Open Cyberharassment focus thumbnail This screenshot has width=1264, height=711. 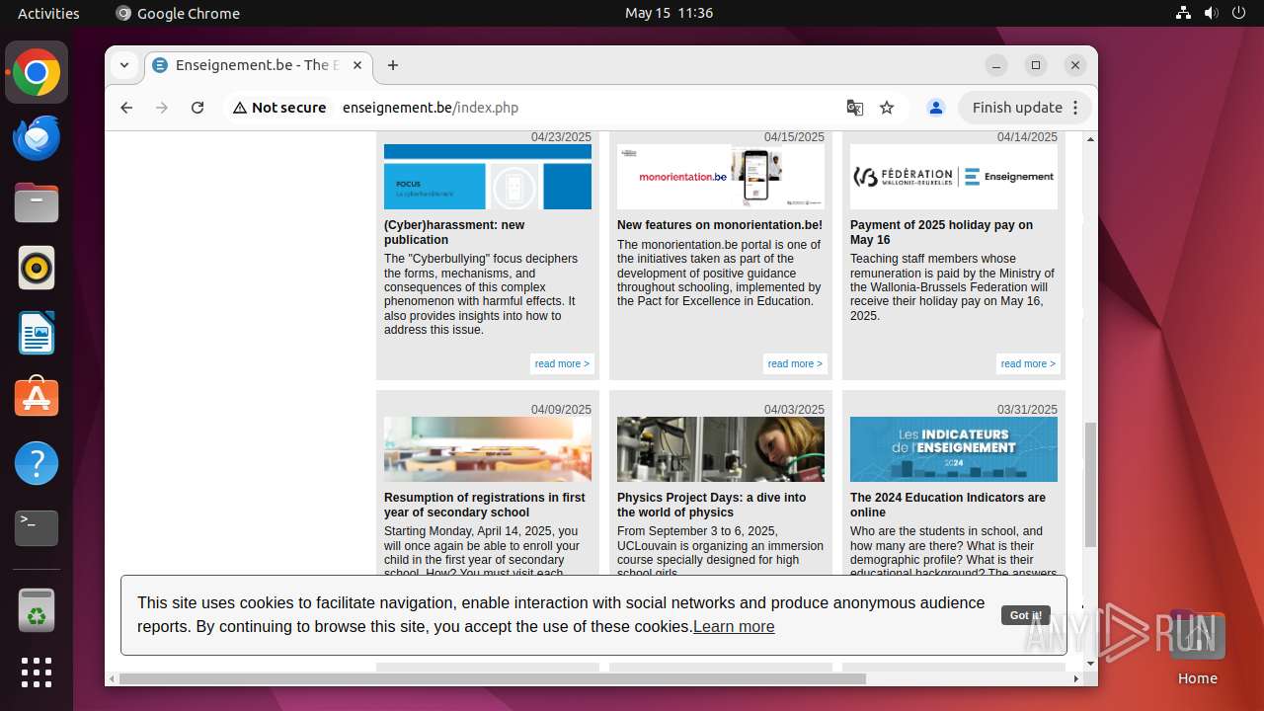tap(488, 177)
